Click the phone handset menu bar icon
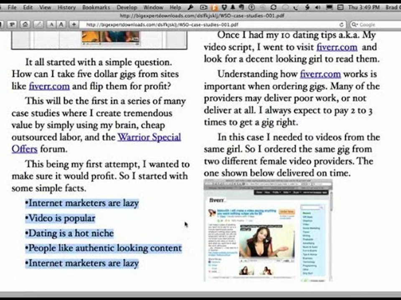The image size is (401, 300). click(296, 7)
